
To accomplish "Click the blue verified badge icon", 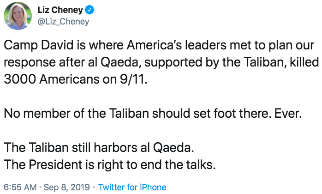I will point(89,10).
